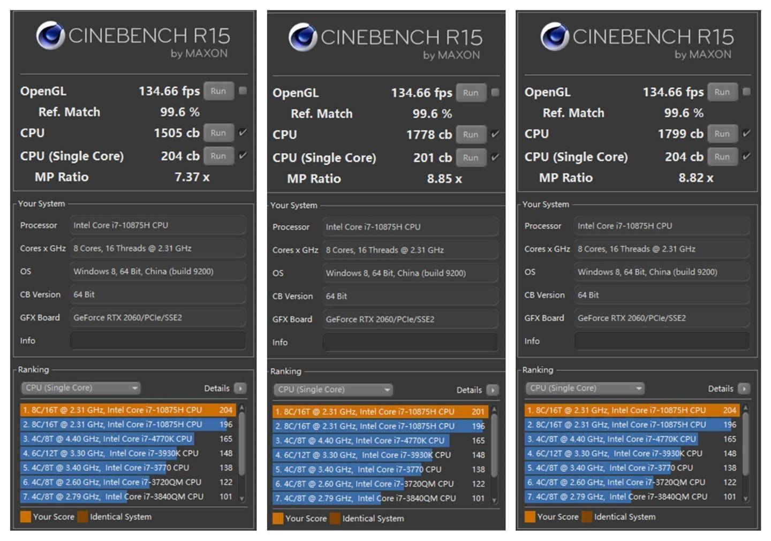Select the i7-3840QM ranking row in the right window

(x=632, y=497)
